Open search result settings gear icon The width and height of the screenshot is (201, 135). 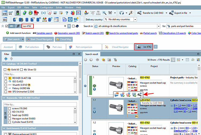point(97,60)
